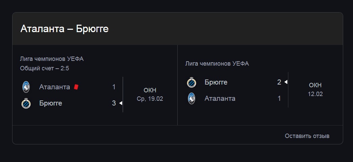The height and width of the screenshot is (162, 353).
Task: Select team name Брюгге in 19.02 match
Action: 51,103
